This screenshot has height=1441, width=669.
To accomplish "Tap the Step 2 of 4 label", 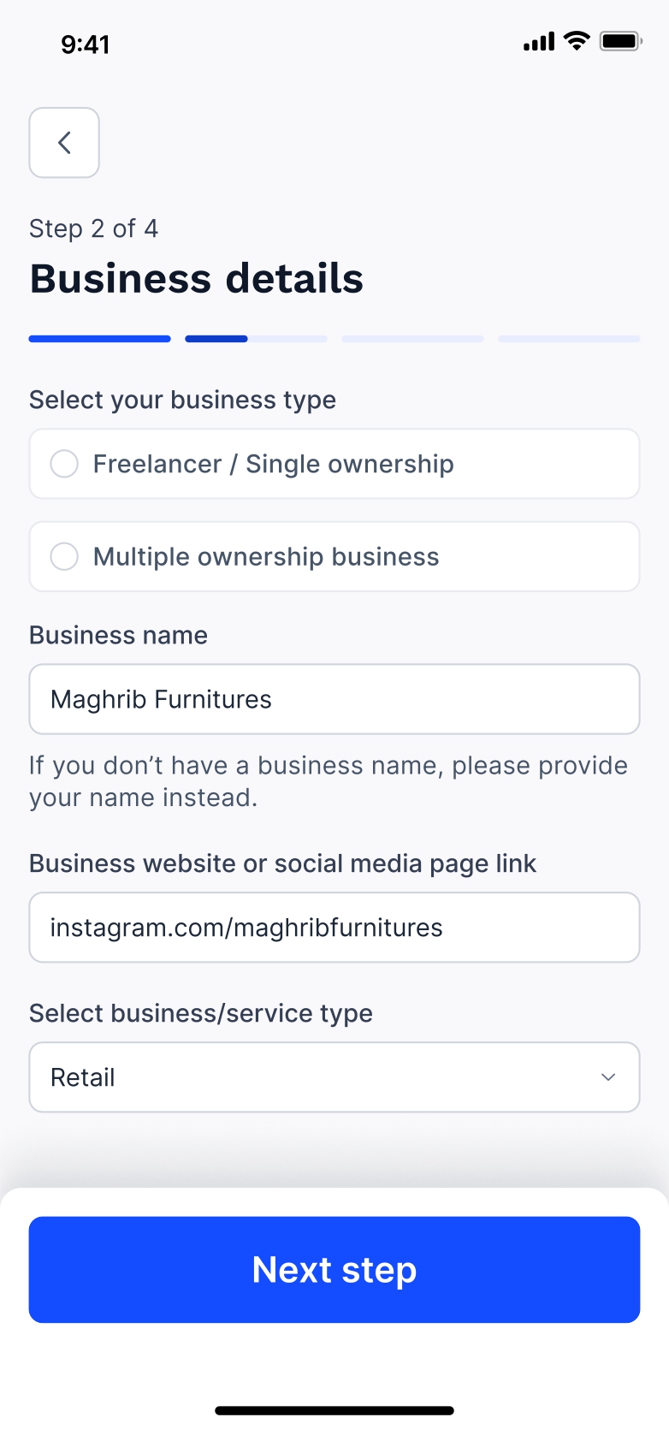I will point(94,228).
